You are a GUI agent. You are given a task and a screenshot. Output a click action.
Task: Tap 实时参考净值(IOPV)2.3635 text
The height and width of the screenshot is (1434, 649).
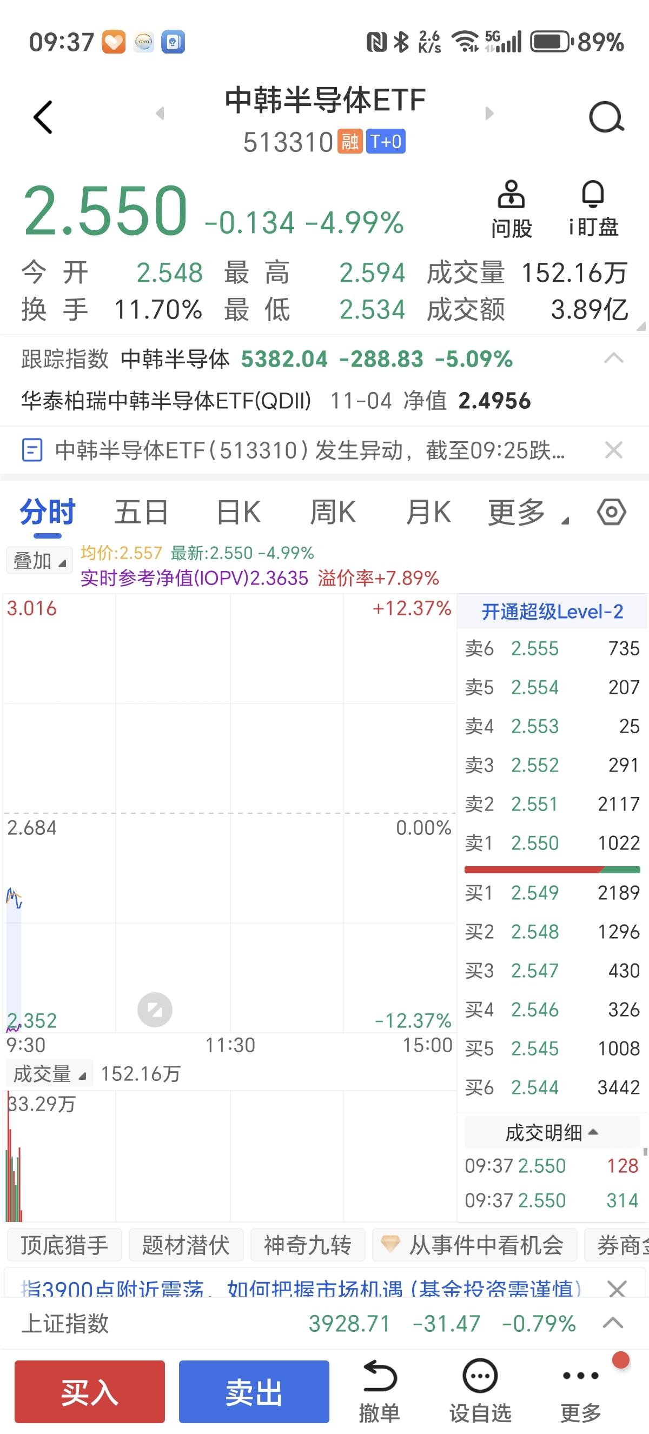click(x=194, y=578)
